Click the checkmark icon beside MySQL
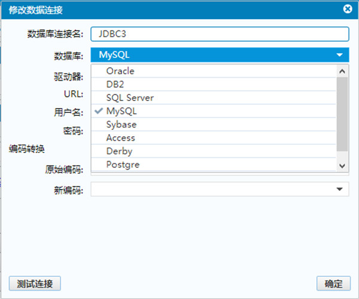This screenshot has width=359, height=299. (x=99, y=111)
